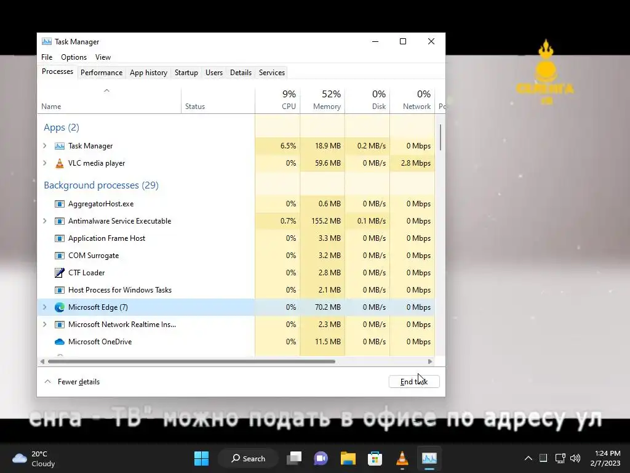Click the Antimalware Service Executable icon

(60, 221)
